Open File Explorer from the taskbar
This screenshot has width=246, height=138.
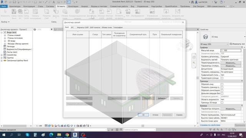[59, 135]
